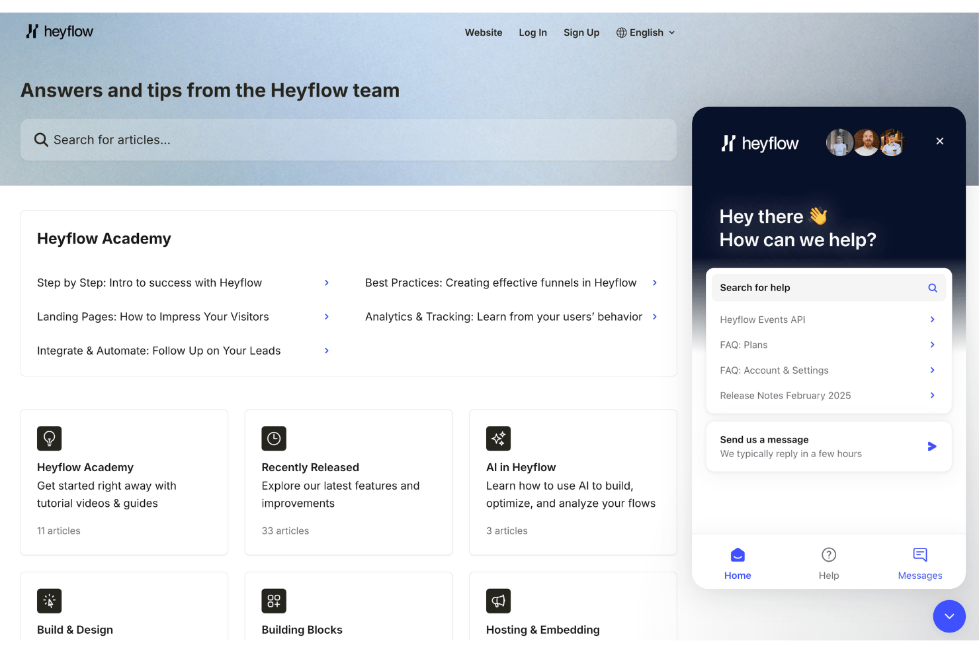Click the magnifier icon in article search

pos(41,140)
